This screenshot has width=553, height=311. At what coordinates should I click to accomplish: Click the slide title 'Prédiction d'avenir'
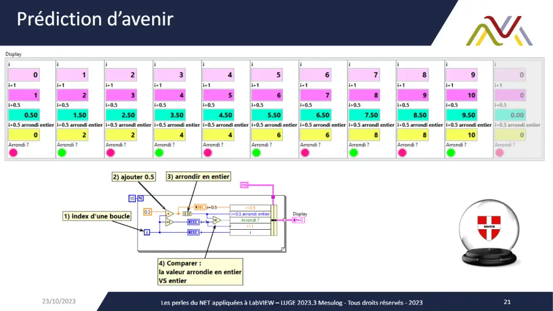pyautogui.click(x=95, y=19)
